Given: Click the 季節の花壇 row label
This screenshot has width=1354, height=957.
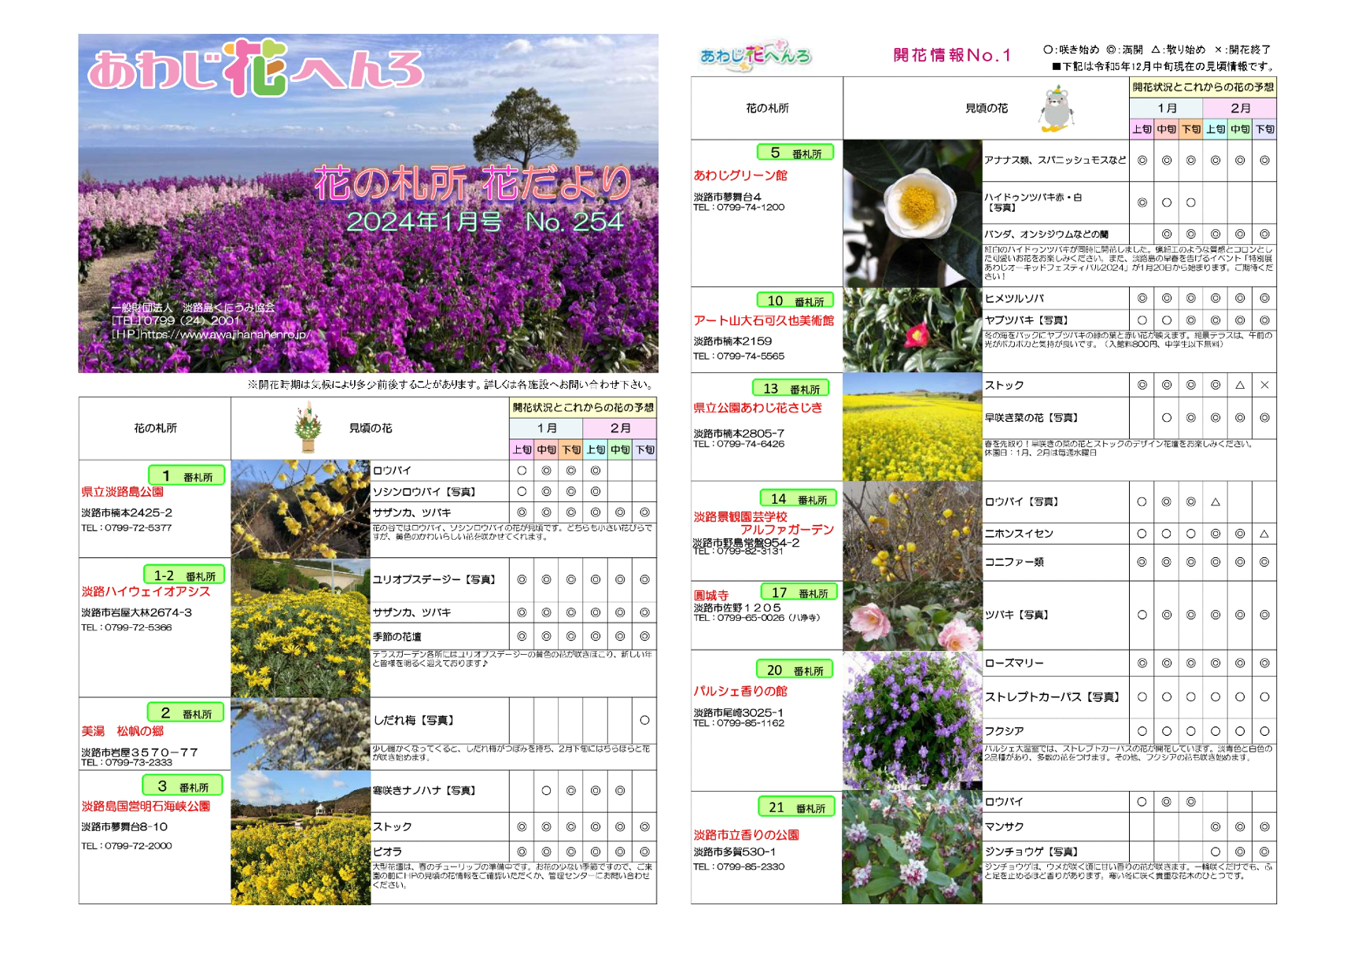Looking at the screenshot, I should [x=397, y=637].
